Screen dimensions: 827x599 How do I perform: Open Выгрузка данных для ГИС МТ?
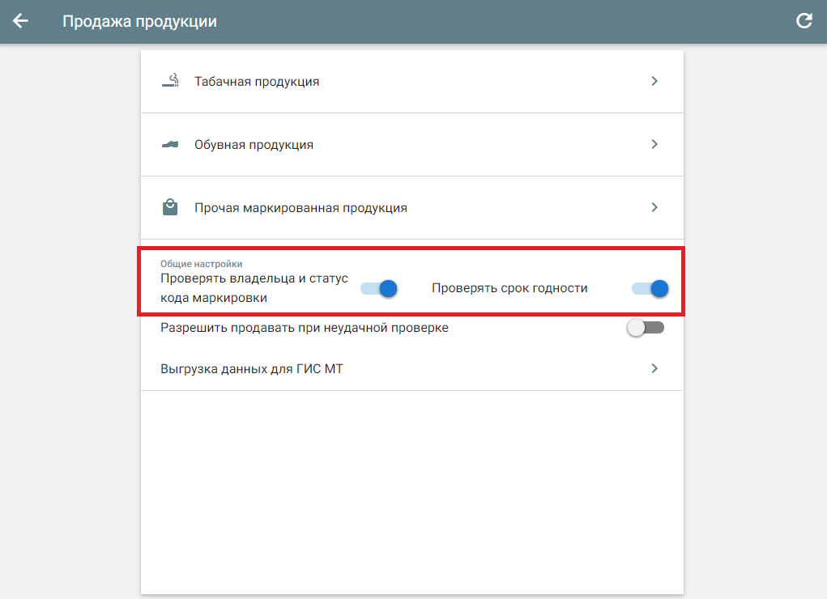[412, 368]
